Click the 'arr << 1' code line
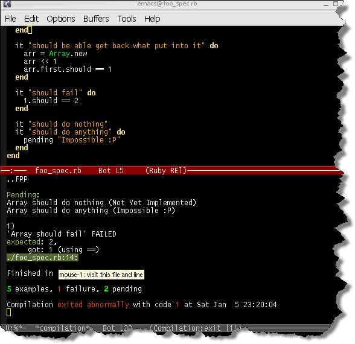This screenshot has height=344, width=355. pos(40,62)
